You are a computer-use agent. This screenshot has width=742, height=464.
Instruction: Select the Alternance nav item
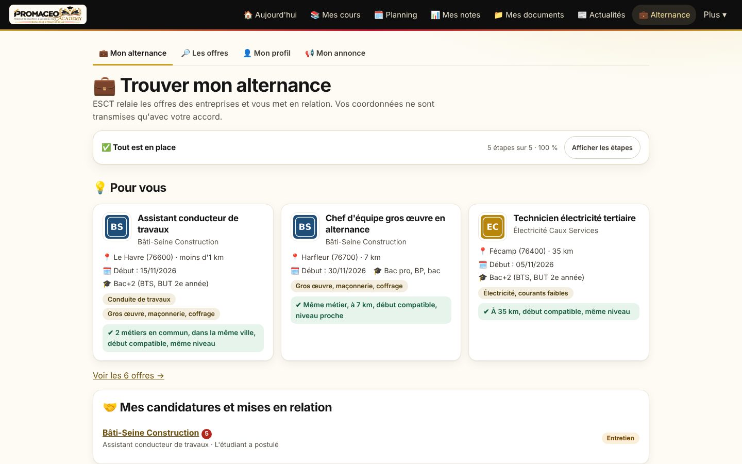(x=664, y=14)
